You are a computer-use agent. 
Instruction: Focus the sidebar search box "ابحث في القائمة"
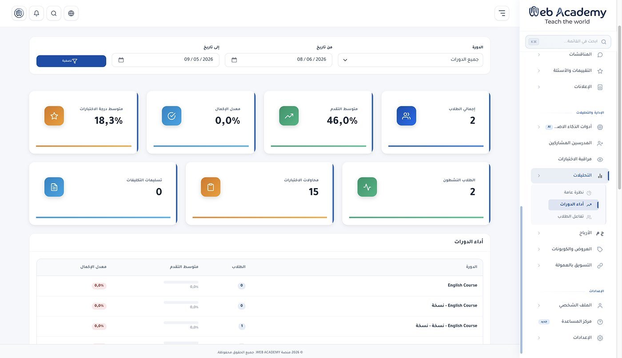coord(568,42)
